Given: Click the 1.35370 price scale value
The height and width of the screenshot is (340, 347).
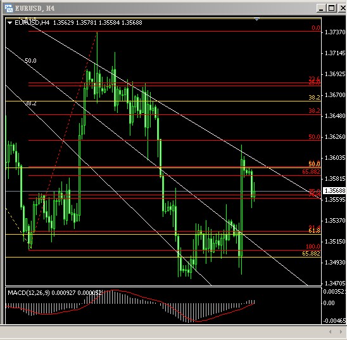Looking at the screenshot, I should [x=335, y=221].
